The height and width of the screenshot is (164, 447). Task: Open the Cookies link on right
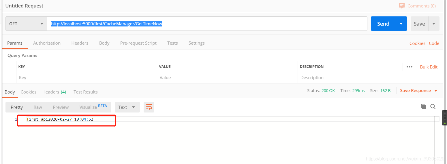[x=417, y=43]
